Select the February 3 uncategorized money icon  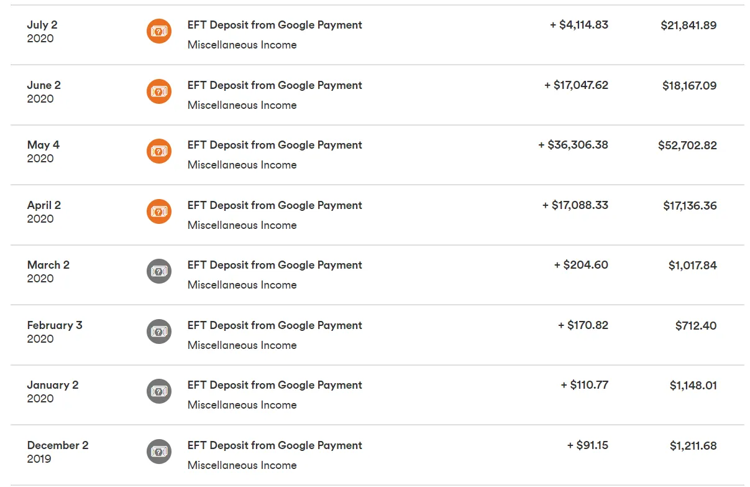(159, 332)
